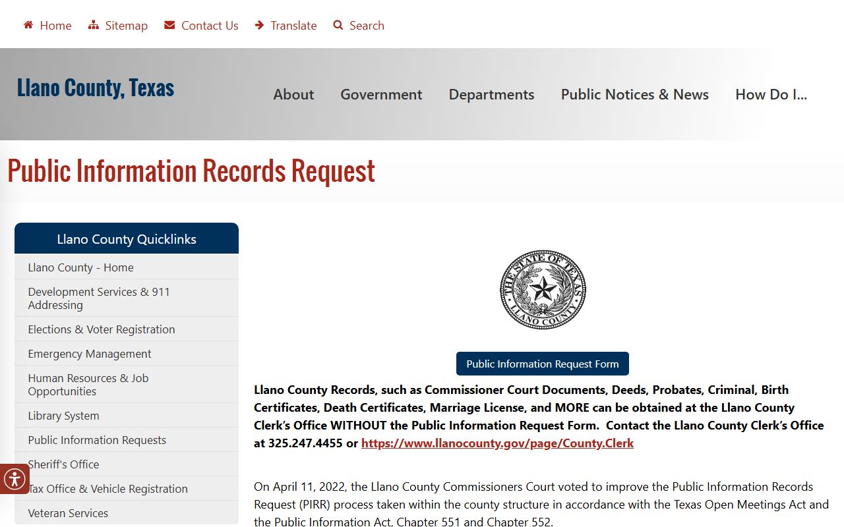
Task: Follow the County.Clerk page URL link
Action: pyautogui.click(x=497, y=443)
